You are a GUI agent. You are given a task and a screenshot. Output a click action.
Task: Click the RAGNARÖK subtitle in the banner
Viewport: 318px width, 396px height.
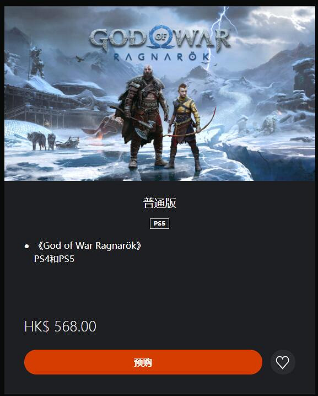point(161,57)
